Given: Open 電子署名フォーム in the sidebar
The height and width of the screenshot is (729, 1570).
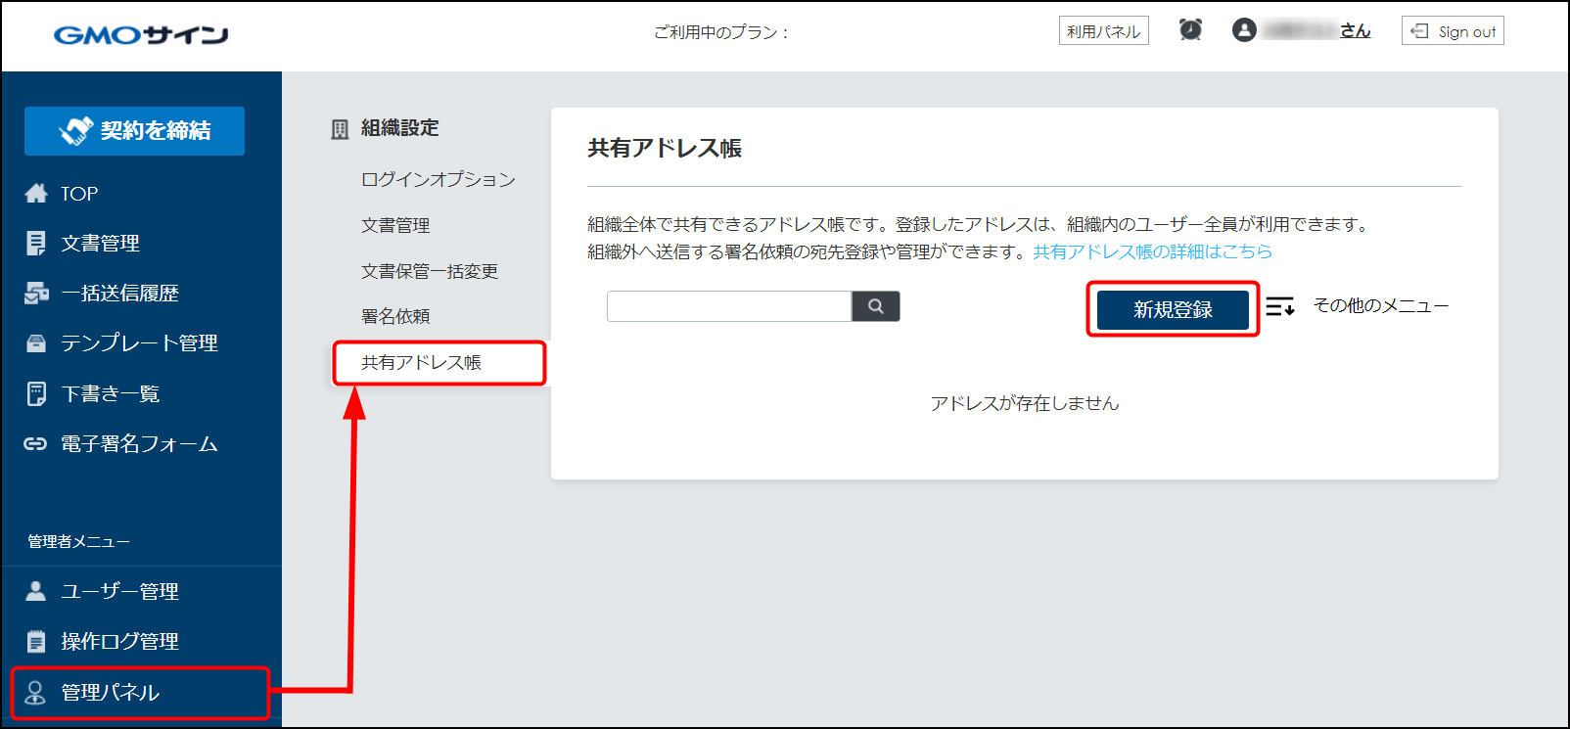Looking at the screenshot, I should [x=139, y=444].
